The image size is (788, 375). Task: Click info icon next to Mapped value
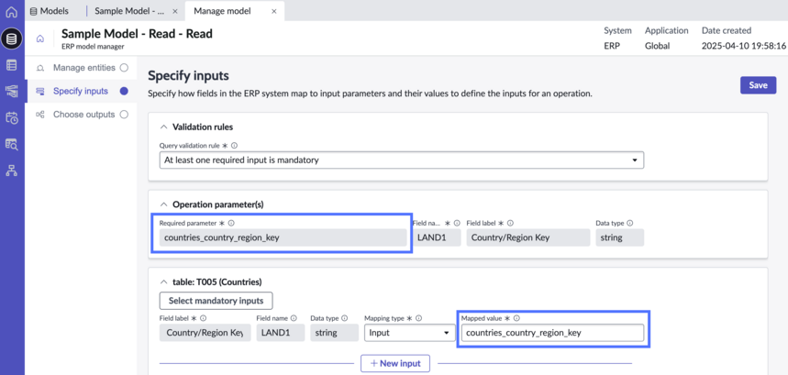point(516,318)
